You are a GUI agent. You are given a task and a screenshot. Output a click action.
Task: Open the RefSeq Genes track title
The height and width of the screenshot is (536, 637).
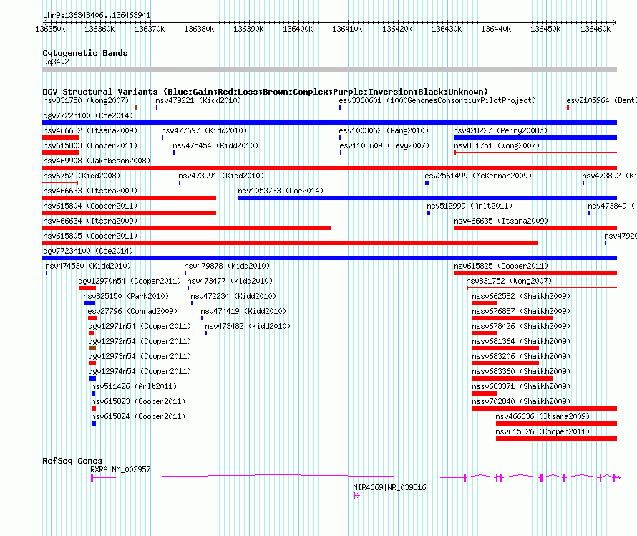(72, 461)
